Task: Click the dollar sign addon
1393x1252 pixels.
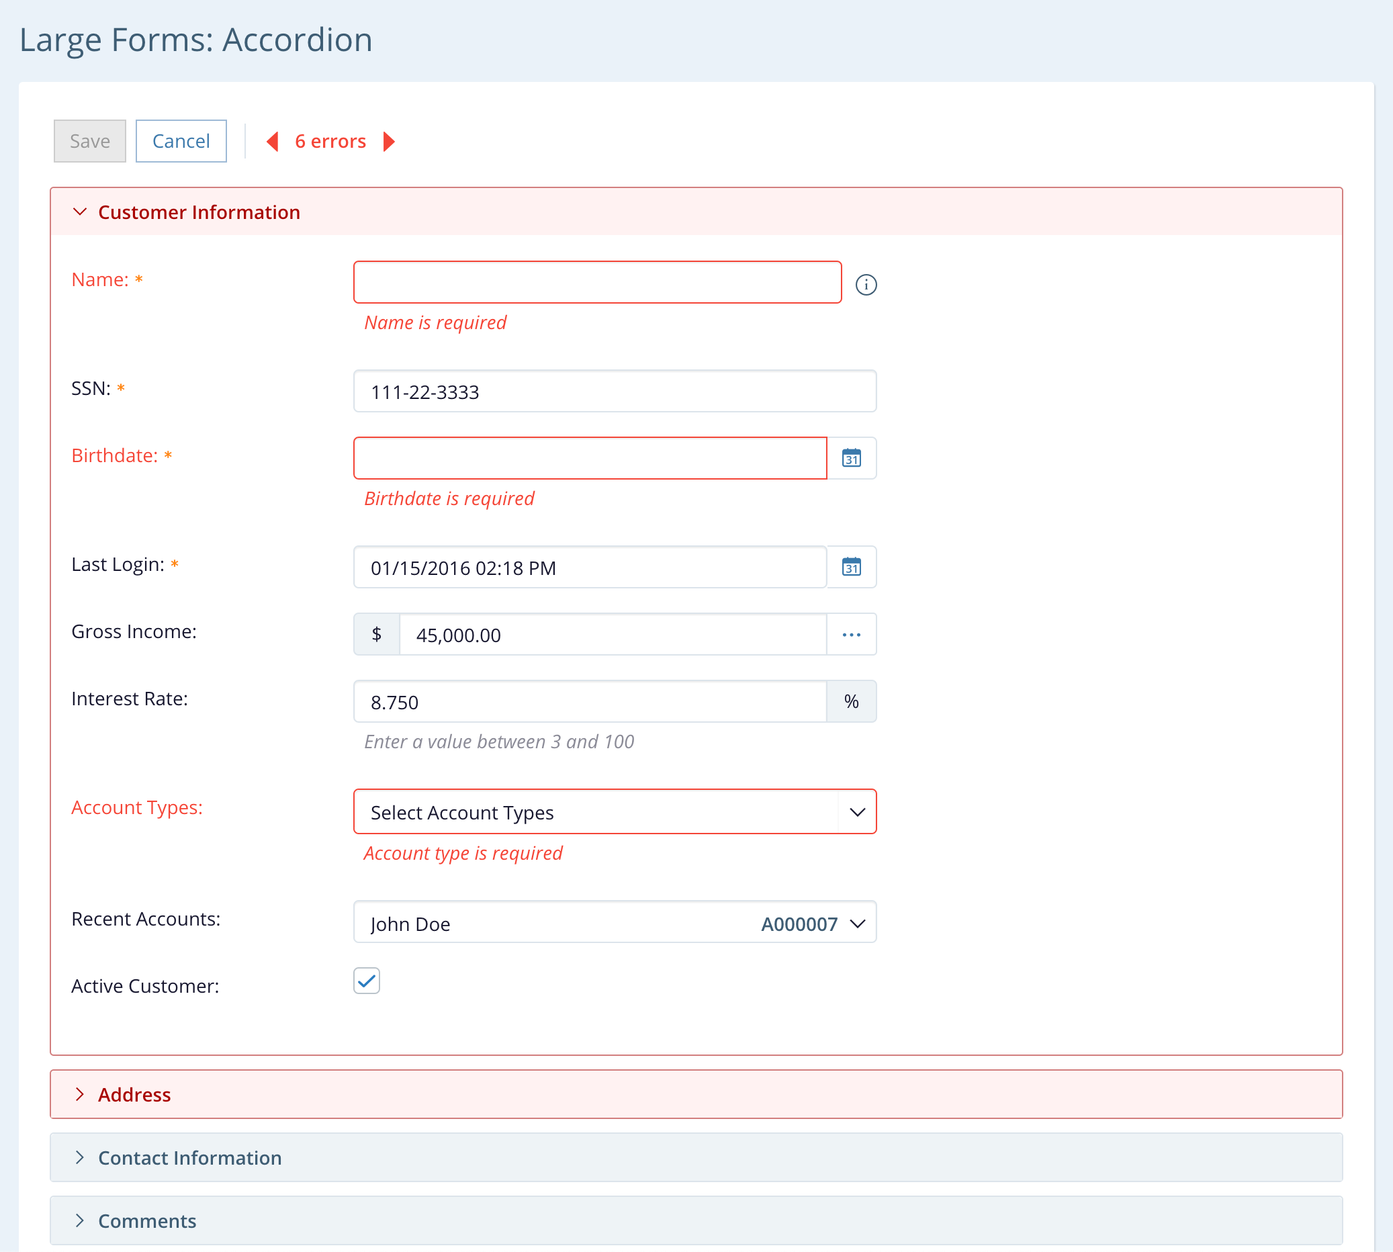Action: click(x=376, y=634)
